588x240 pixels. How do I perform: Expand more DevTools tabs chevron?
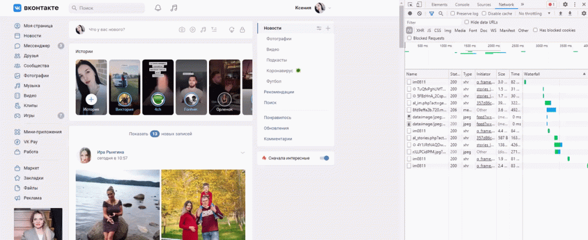[x=522, y=4]
